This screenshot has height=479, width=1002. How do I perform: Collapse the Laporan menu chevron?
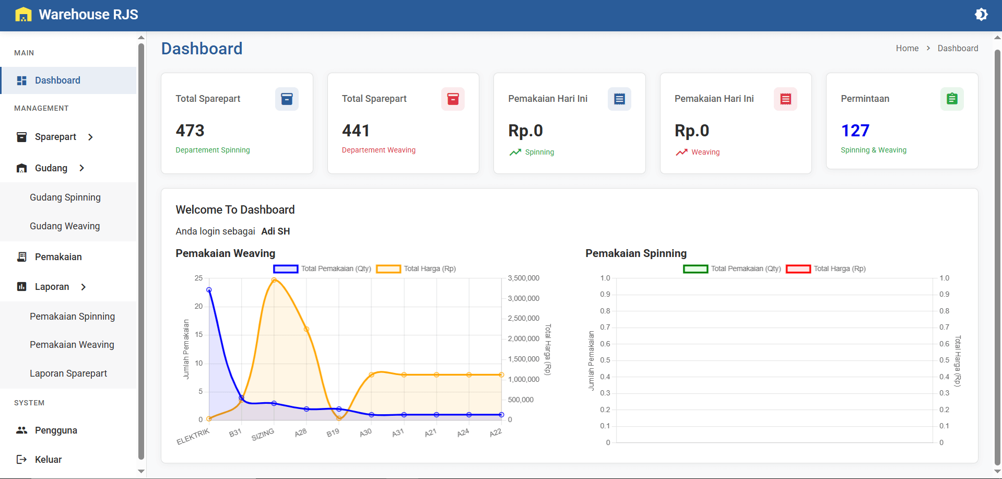[x=83, y=287]
